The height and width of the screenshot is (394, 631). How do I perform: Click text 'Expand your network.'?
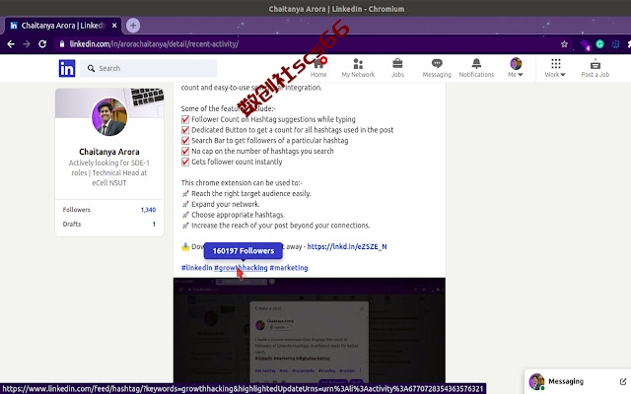226,204
